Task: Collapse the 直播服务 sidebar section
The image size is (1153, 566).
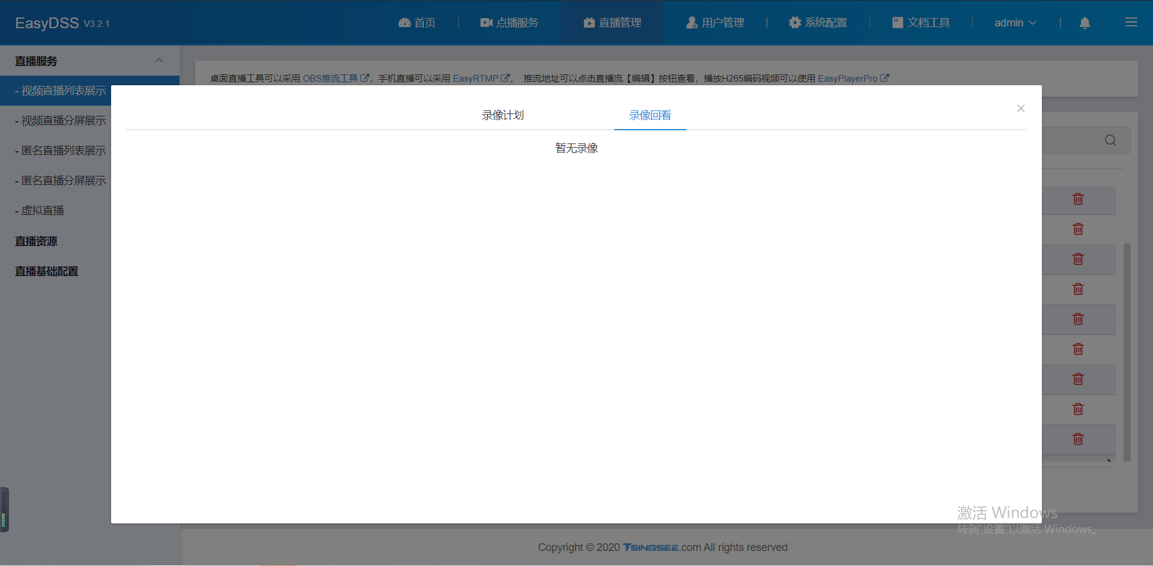Action: tap(89, 61)
